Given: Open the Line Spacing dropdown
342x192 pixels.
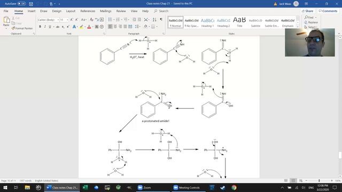Looking at the screenshot, I should 137,27.
